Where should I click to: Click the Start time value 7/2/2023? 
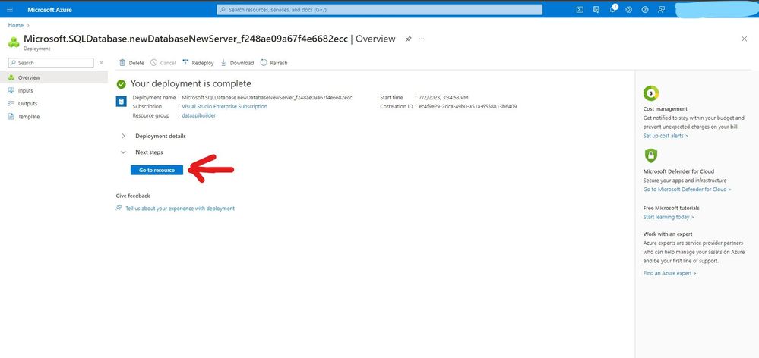coord(444,98)
